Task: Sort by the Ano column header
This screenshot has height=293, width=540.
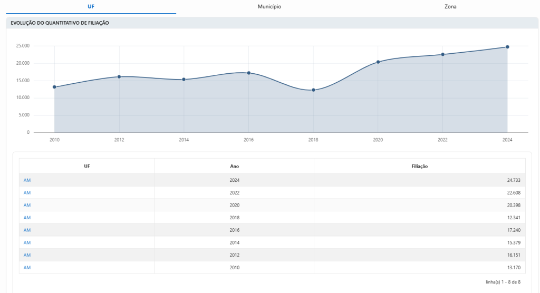Action: pyautogui.click(x=234, y=166)
